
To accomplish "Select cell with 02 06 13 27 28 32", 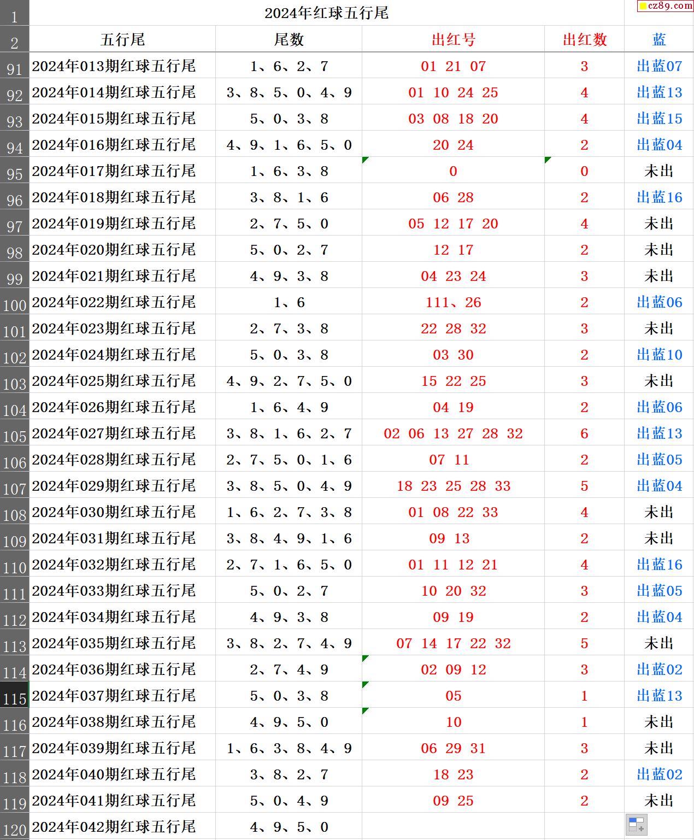I will pos(453,433).
